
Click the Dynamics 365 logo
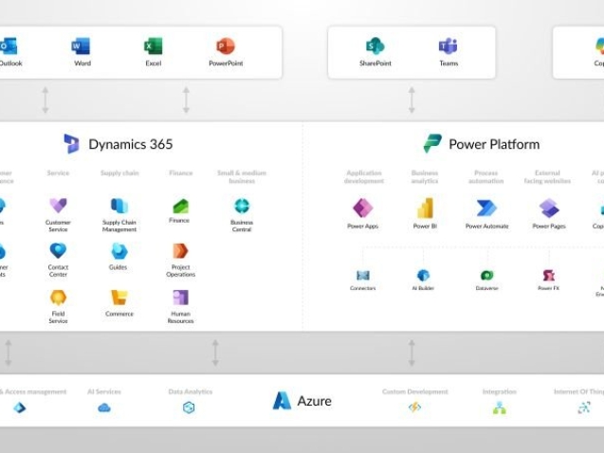pos(71,144)
